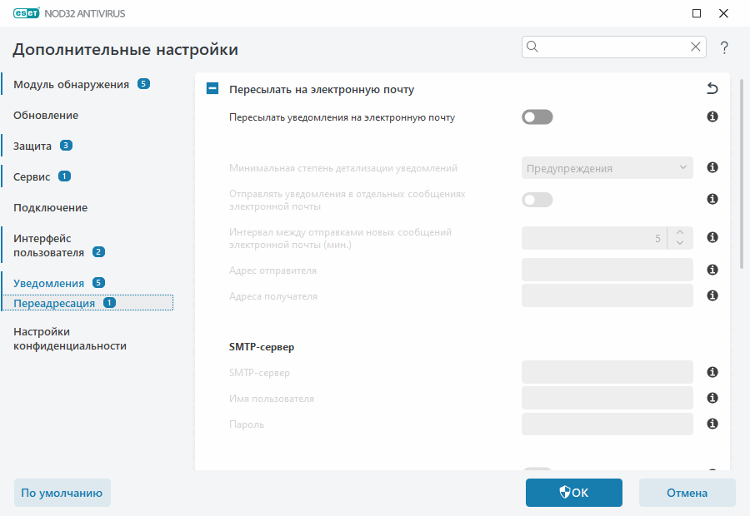750x516 pixels.
Task: Click the info icon beside the Пароль field
Action: [712, 424]
